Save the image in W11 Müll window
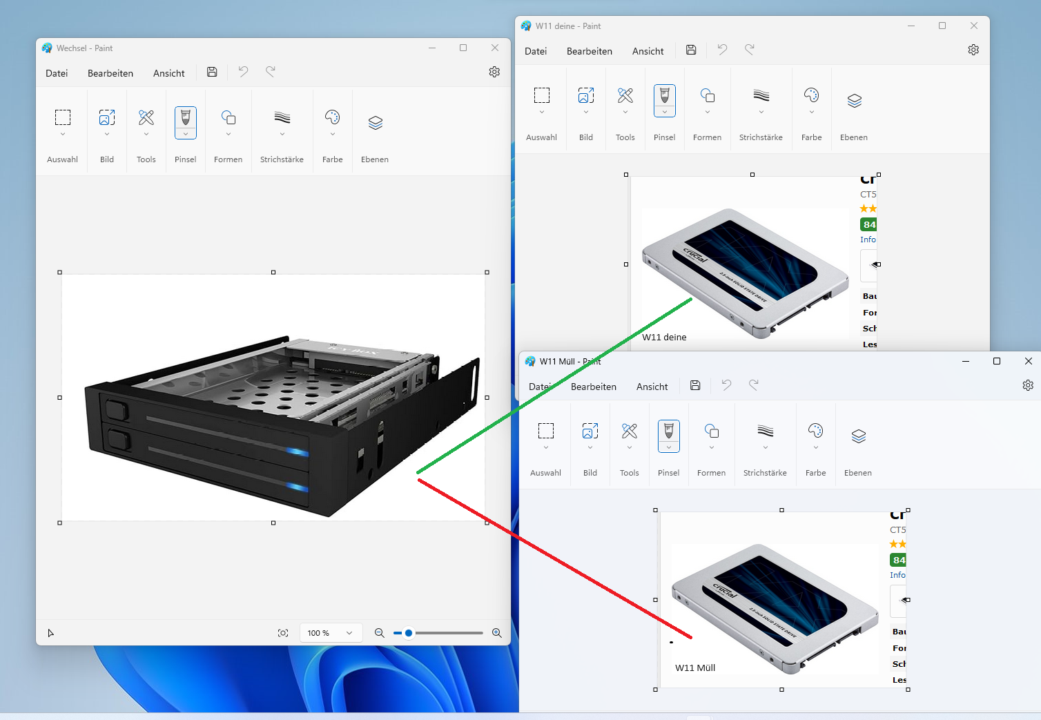1041x720 pixels. [695, 385]
